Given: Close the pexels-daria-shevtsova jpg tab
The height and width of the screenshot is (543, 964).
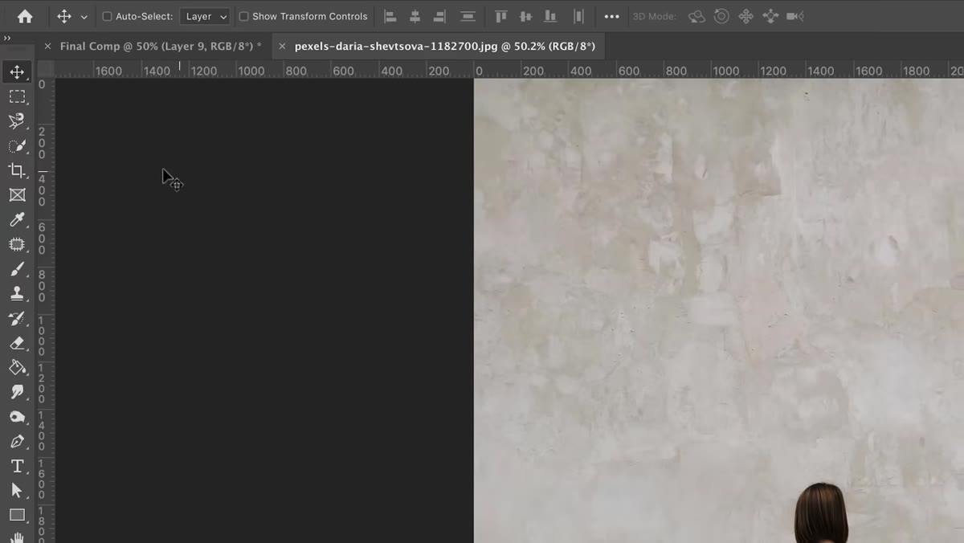Looking at the screenshot, I should point(282,47).
